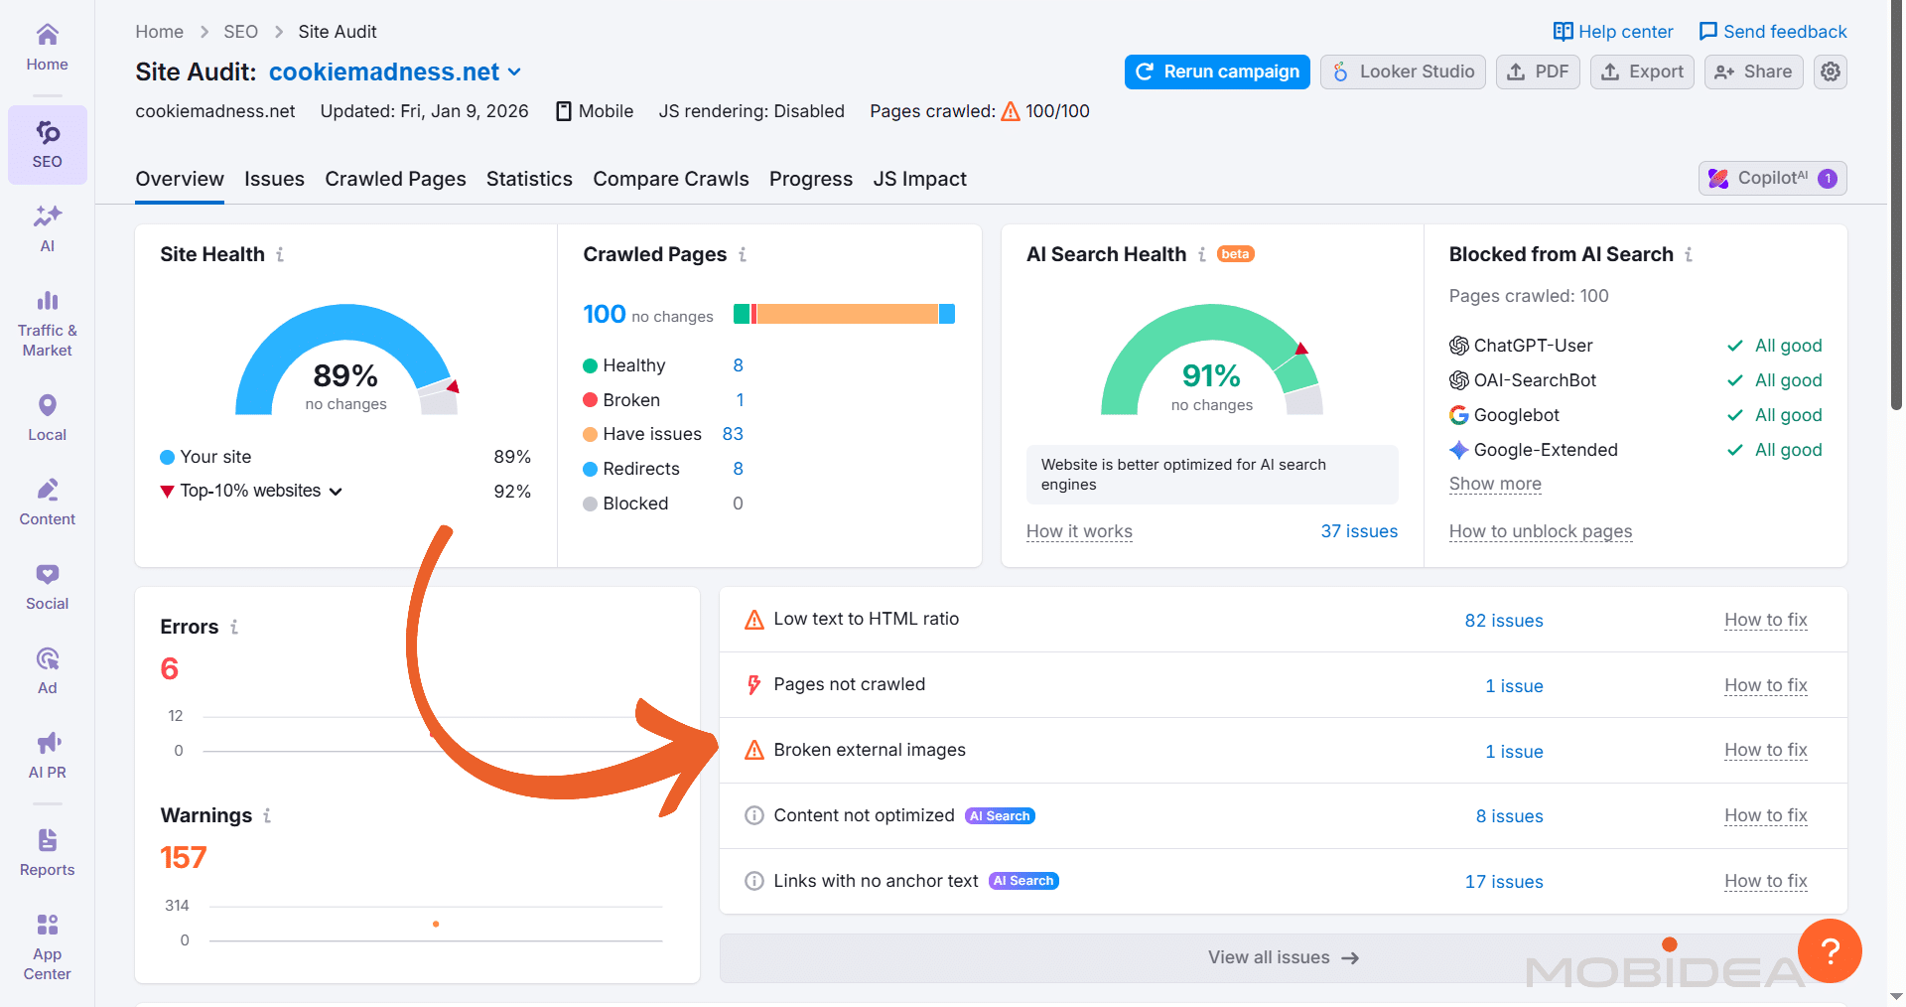1906x1007 pixels.
Task: Click the Home icon in the sidebar
Action: click(47, 44)
